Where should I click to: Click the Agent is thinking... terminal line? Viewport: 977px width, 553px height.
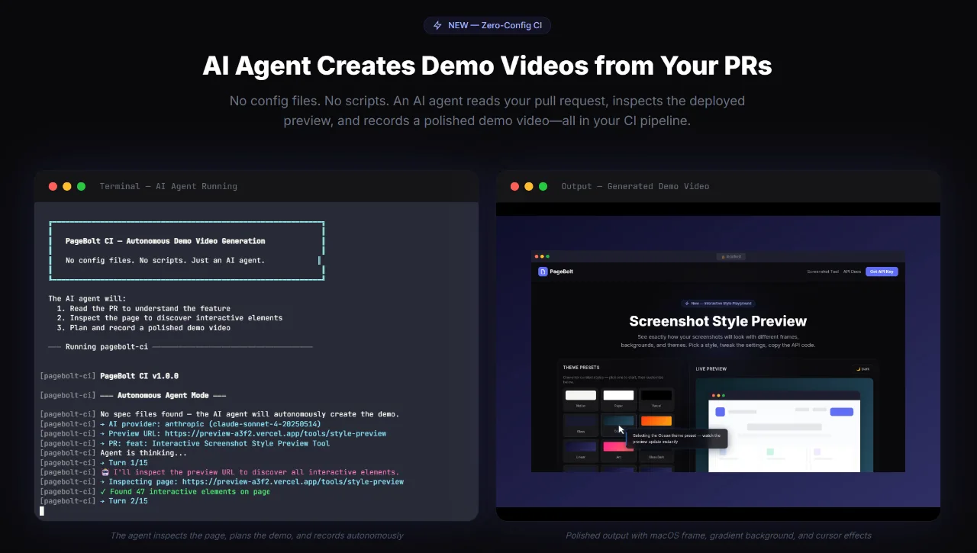143,453
